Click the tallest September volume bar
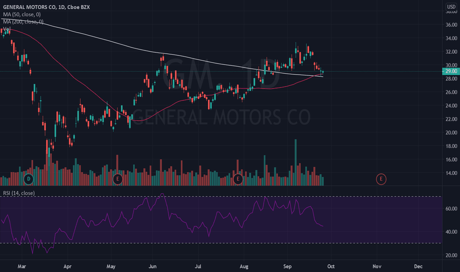The height and width of the screenshot is (272, 460). pyautogui.click(x=296, y=162)
